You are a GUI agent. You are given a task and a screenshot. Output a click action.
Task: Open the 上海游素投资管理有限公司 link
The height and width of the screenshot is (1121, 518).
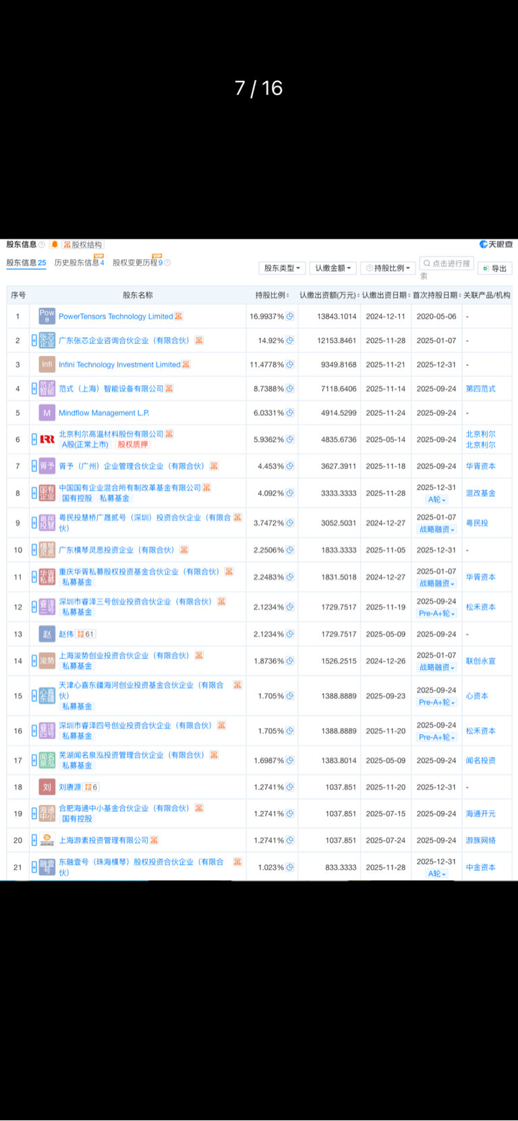tap(104, 841)
